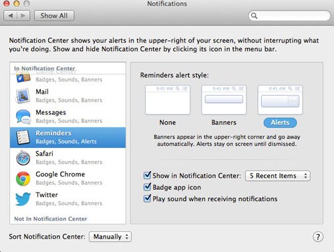Open help with the question mark button
Screen dimensions: 334x252
pos(318,237)
